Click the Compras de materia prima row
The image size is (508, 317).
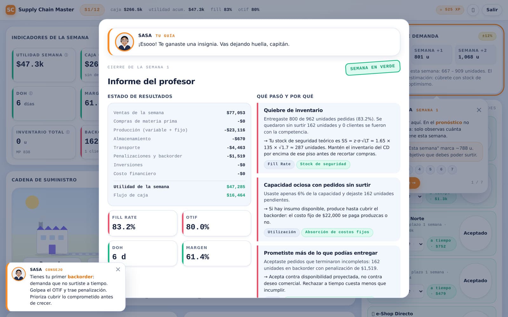coord(179,121)
